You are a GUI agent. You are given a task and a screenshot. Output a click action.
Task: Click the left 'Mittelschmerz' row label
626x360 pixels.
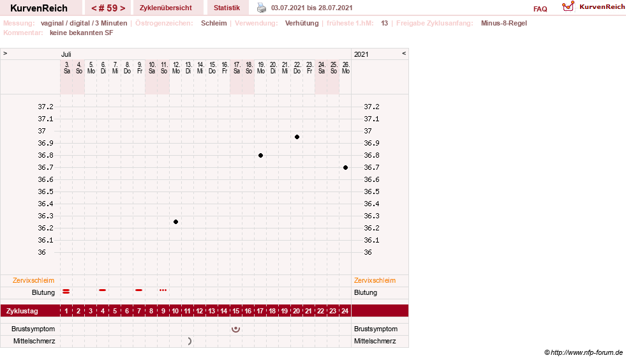(34, 341)
